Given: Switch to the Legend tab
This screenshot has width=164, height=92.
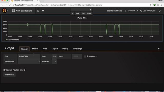Looking at the screenshot, I should [x=55, y=49].
